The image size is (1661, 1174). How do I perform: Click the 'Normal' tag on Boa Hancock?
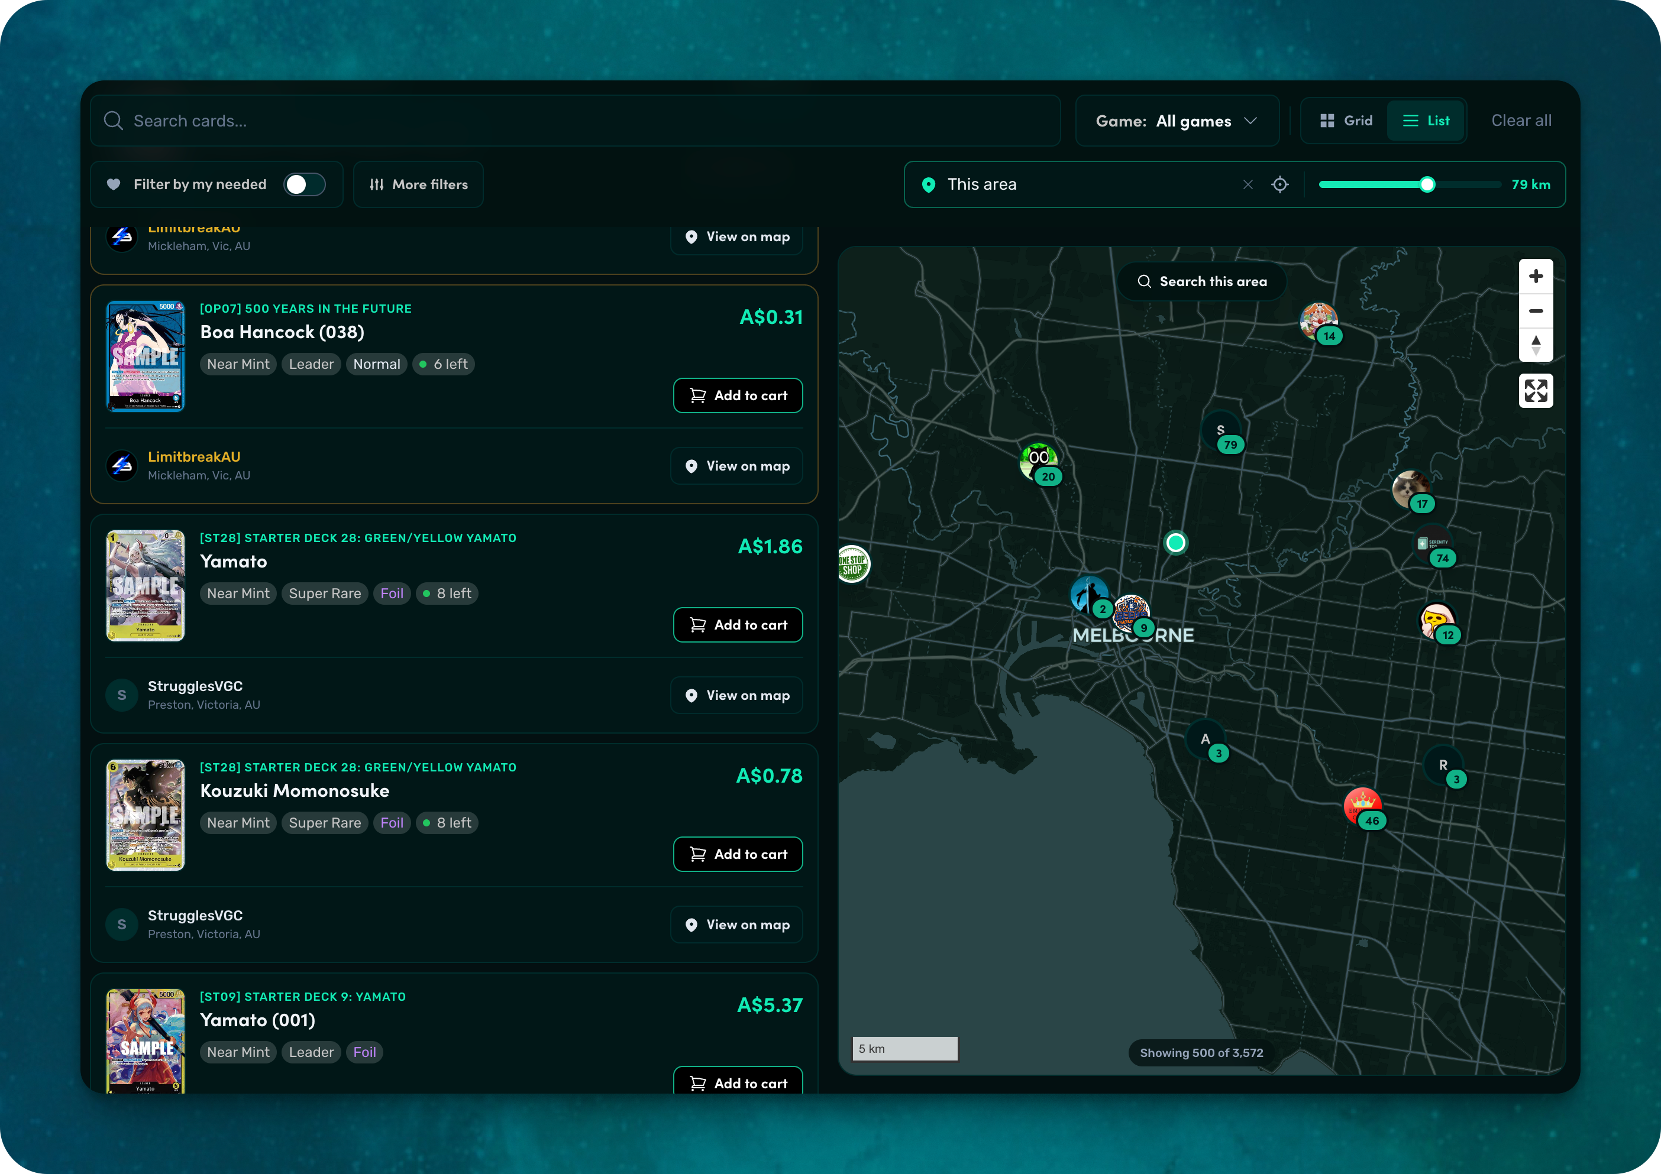pyautogui.click(x=377, y=364)
